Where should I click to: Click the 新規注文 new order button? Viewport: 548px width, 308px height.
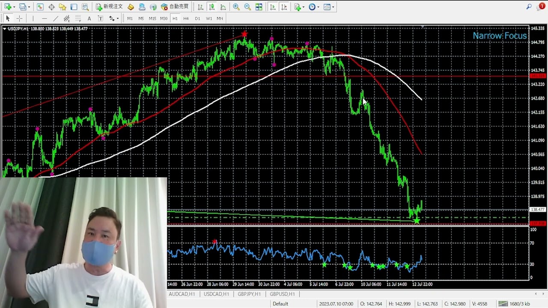pos(109,7)
